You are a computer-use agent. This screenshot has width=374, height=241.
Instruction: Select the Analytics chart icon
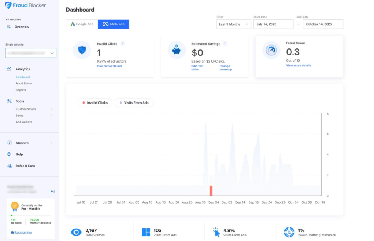(x=10, y=69)
